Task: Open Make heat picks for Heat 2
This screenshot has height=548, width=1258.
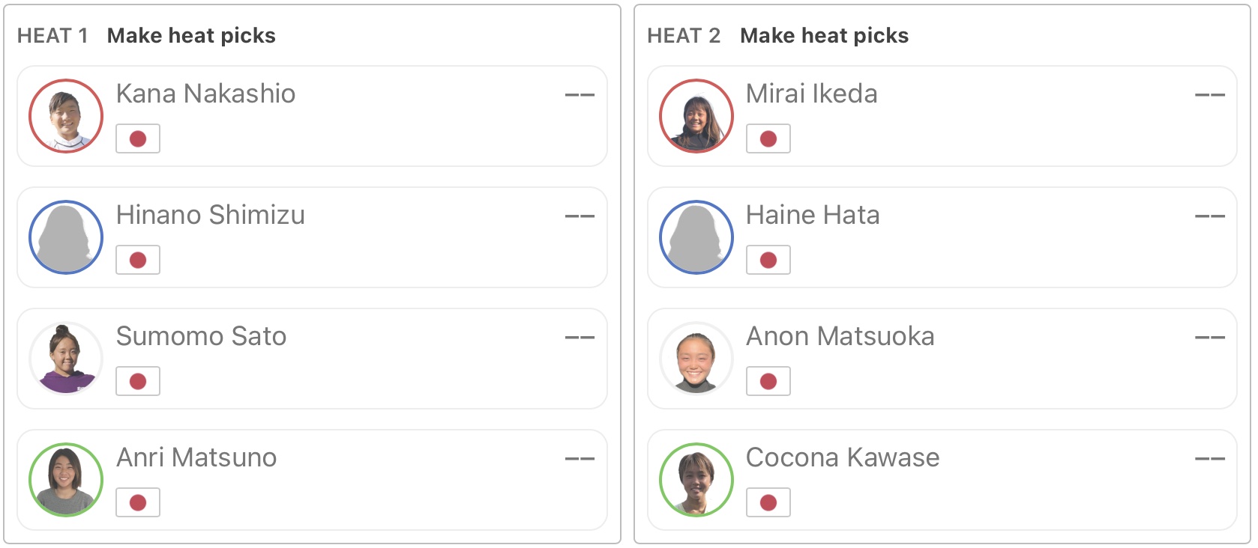Action: pyautogui.click(x=824, y=36)
